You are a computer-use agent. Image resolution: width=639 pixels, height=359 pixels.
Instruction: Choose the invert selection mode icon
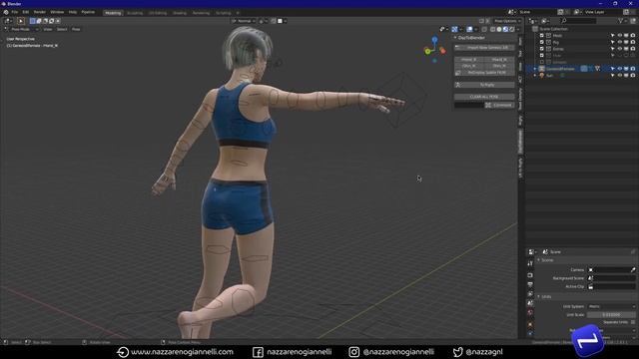(x=52, y=21)
